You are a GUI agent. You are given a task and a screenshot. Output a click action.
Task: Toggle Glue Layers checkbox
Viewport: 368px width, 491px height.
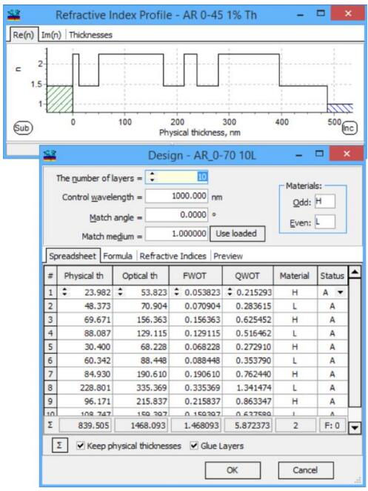coord(194,445)
